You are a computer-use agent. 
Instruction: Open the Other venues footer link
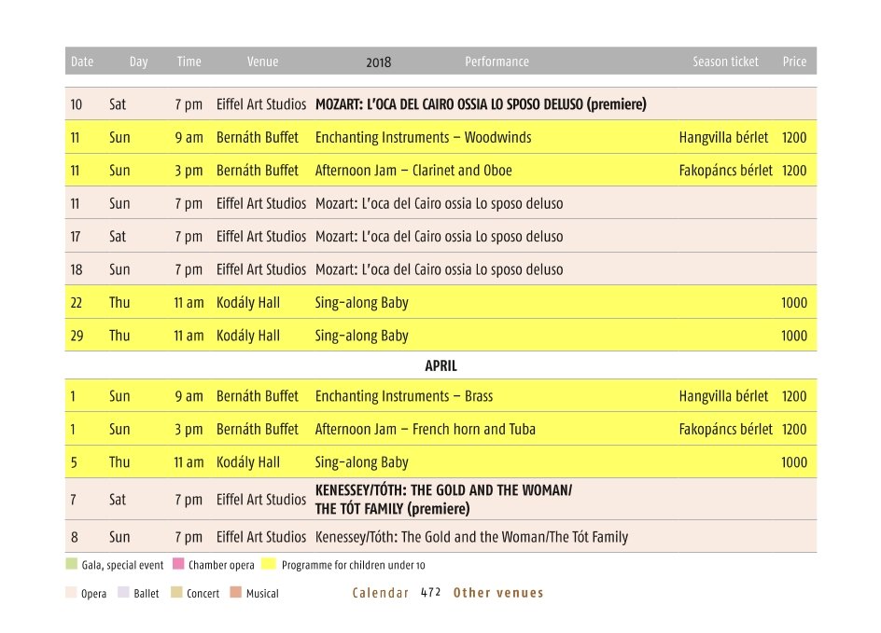pyautogui.click(x=498, y=593)
